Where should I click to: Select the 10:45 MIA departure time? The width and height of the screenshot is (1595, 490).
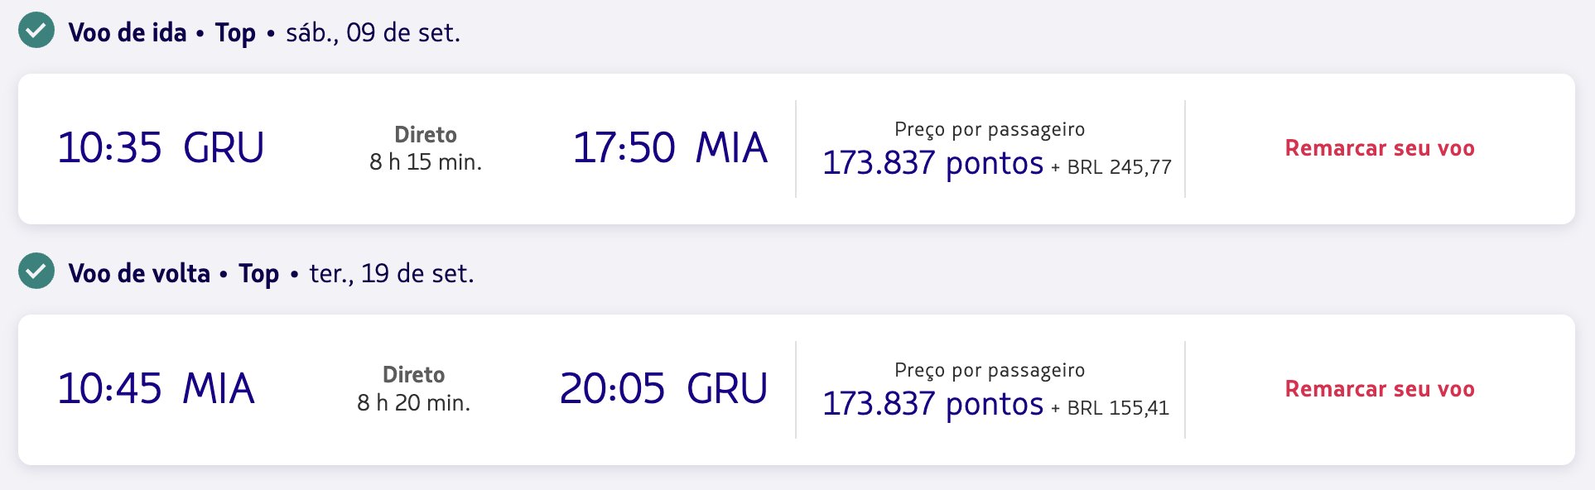click(156, 389)
